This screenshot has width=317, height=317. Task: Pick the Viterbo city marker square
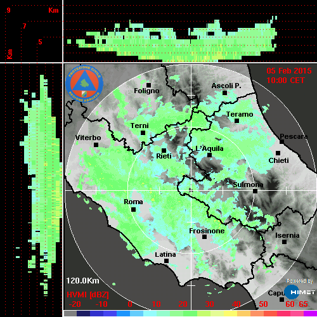(x=96, y=145)
